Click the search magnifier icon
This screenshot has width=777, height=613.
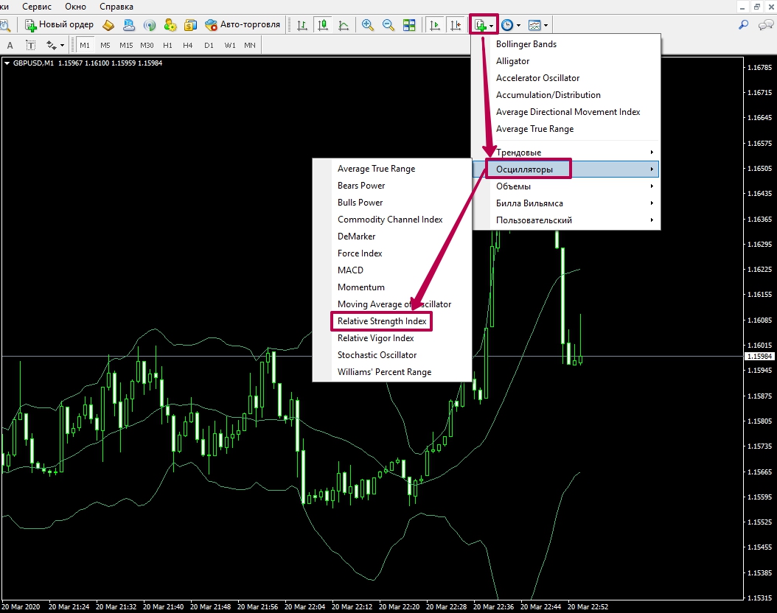(744, 24)
